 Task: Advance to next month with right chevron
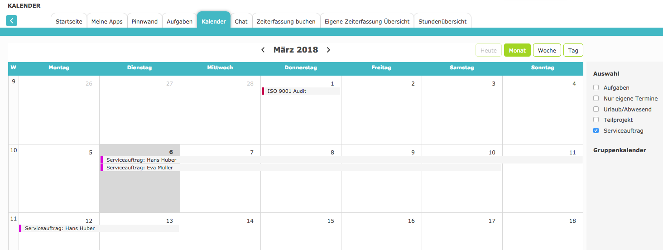point(329,50)
